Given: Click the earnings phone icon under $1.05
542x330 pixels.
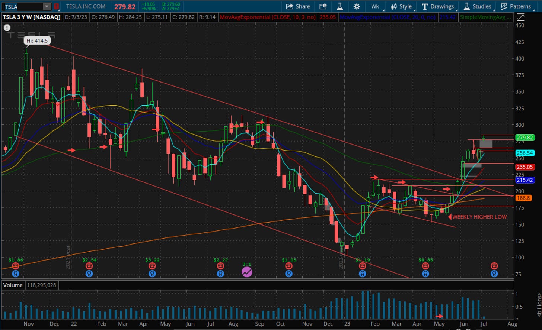Looking at the screenshot, I should point(288,266).
